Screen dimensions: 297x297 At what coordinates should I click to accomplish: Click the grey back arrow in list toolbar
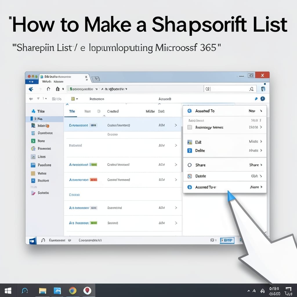(31, 99)
